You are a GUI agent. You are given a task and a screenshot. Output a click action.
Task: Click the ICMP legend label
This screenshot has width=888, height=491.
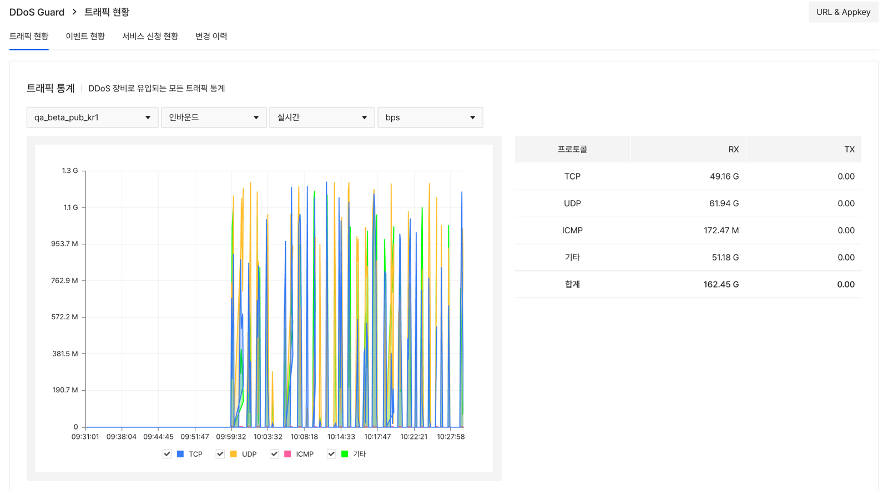[305, 454]
